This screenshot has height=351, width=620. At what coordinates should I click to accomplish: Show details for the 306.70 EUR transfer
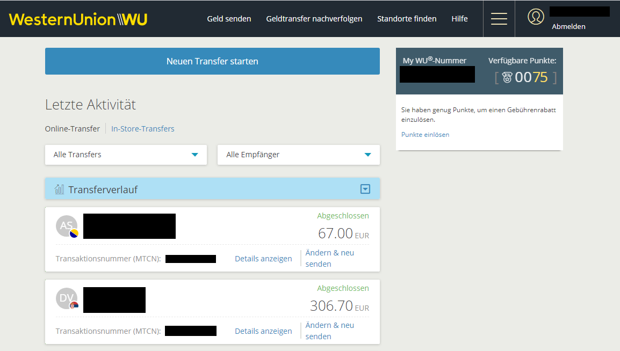263,331
